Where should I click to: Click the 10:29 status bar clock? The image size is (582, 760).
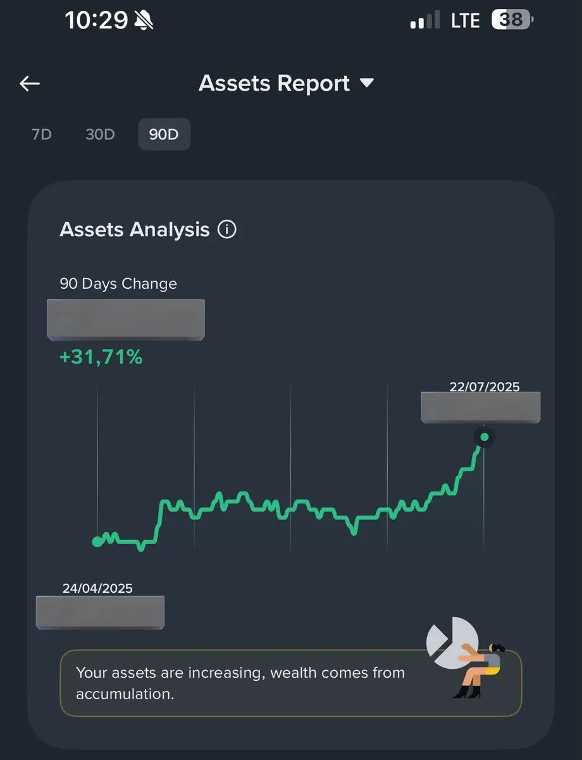tap(96, 21)
